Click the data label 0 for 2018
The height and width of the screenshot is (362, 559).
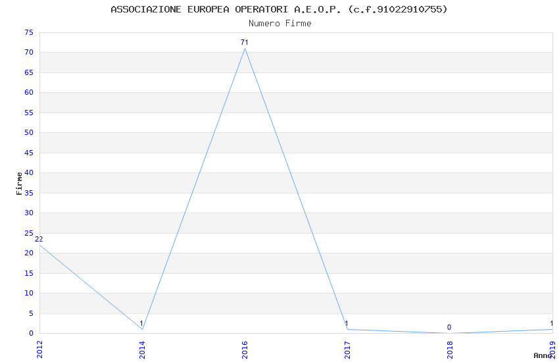coord(449,327)
